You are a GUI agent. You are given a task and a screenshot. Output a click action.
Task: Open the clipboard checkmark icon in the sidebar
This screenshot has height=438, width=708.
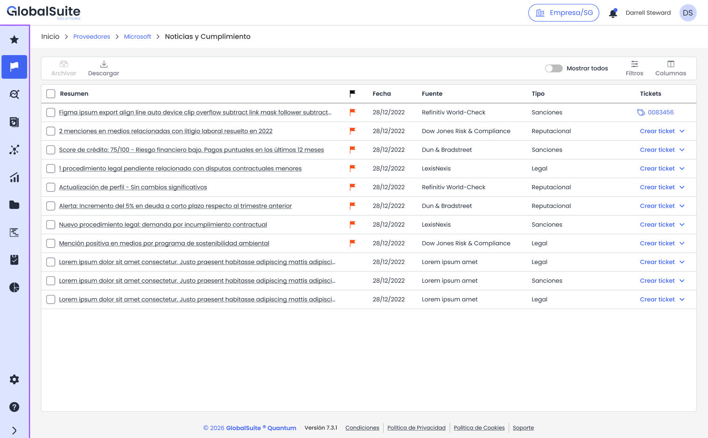pos(14,260)
